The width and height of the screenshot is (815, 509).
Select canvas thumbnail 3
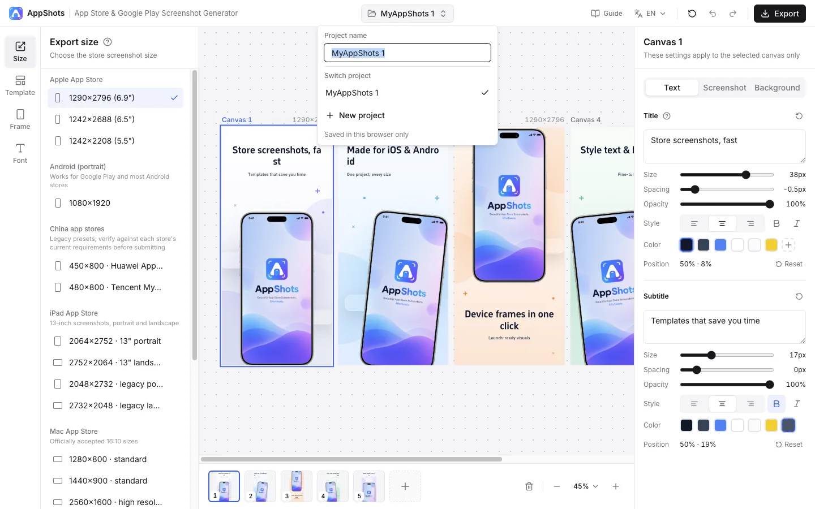pyautogui.click(x=297, y=486)
